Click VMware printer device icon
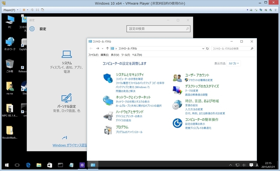 pos(266,10)
